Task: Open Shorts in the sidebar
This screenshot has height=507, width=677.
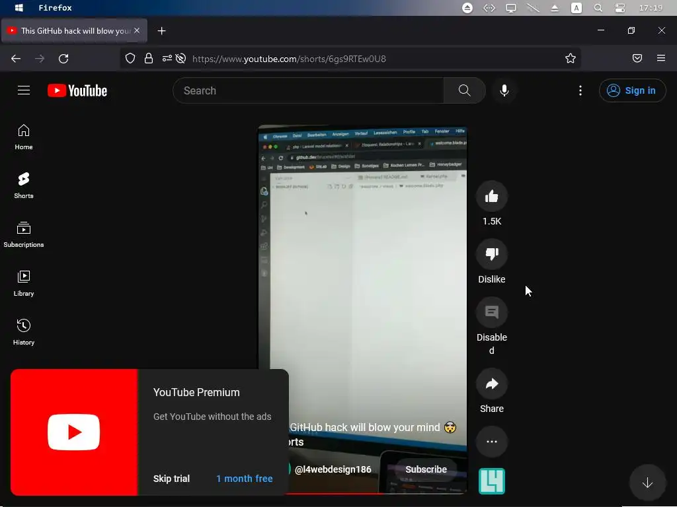Action: pyautogui.click(x=24, y=186)
